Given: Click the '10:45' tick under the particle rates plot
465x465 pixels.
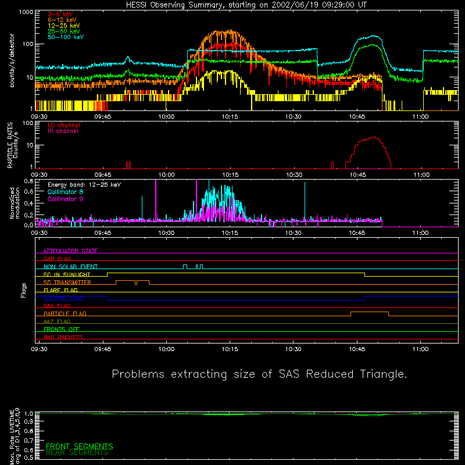Looking at the screenshot, I should click(x=357, y=175).
